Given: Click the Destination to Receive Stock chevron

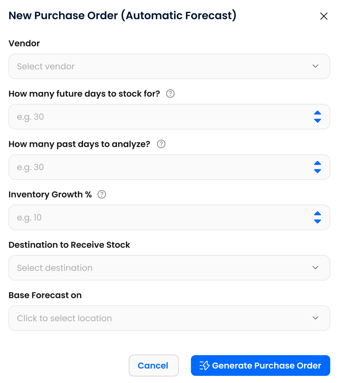Looking at the screenshot, I should pyautogui.click(x=315, y=268).
